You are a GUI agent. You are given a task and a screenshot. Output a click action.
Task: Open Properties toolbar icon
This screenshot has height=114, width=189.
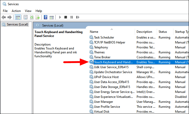tap(25, 17)
